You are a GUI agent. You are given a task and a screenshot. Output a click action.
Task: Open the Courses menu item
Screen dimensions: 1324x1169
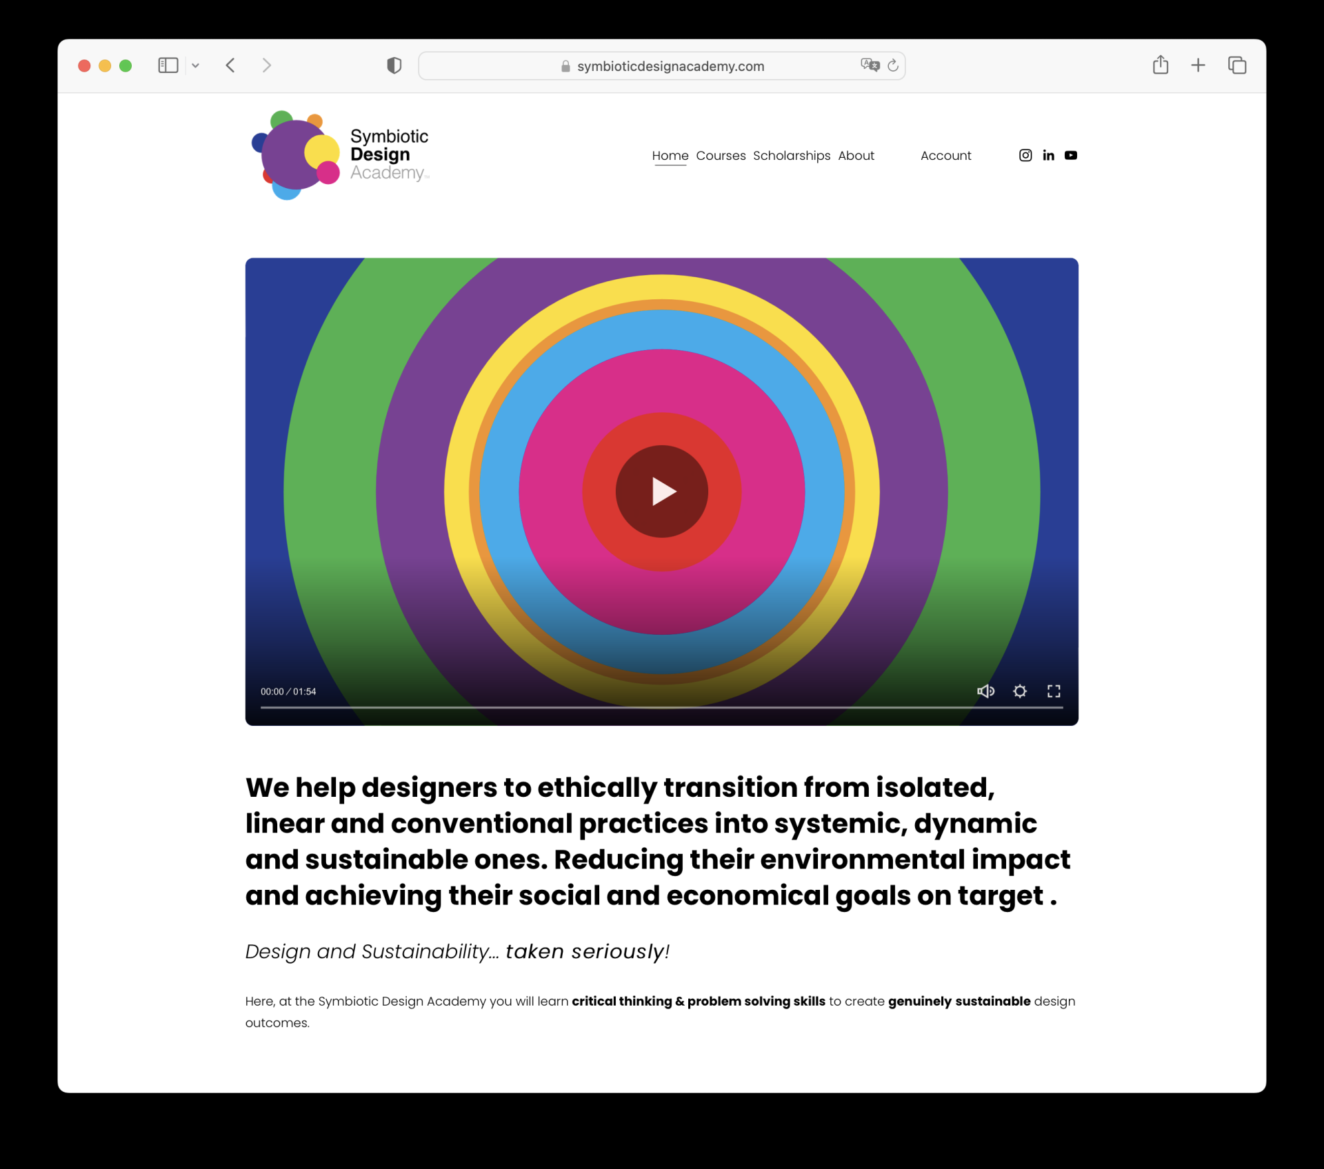tap(721, 156)
